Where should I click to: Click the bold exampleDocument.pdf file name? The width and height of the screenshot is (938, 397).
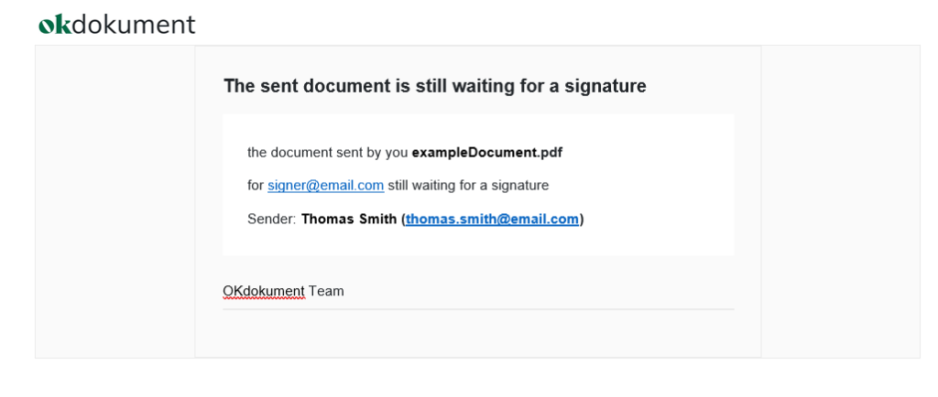[487, 153]
